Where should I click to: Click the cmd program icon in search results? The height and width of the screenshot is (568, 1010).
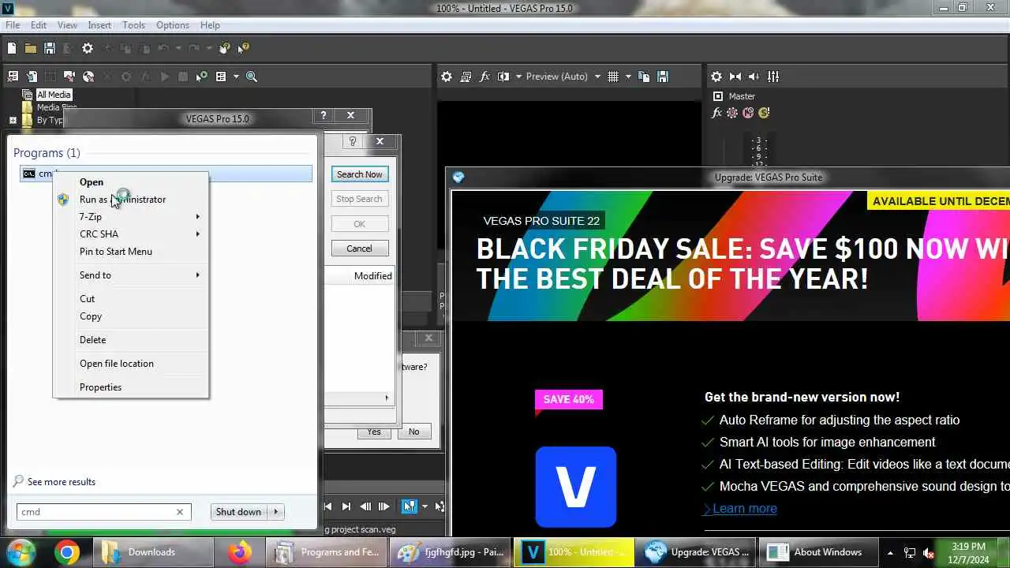tap(29, 174)
